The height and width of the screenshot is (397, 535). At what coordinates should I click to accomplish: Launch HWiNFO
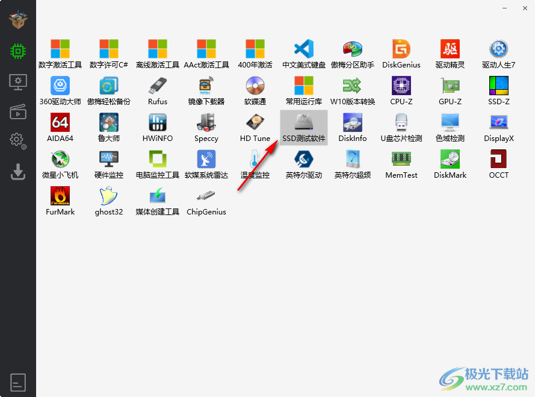click(x=158, y=128)
